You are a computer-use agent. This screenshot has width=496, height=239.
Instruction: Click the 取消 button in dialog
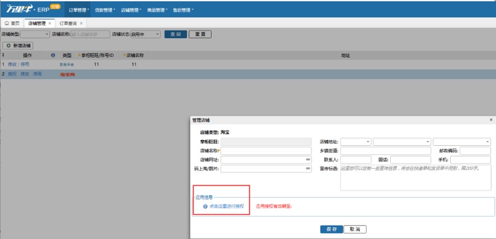coord(355,229)
